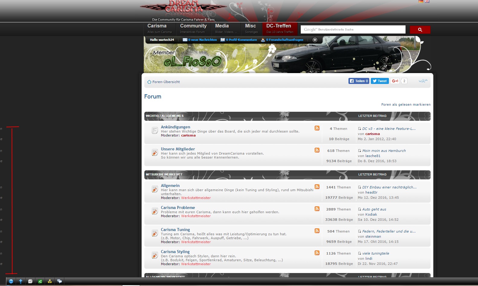Click the chat bubbles icon in bottom bar
The height and width of the screenshot is (286, 478).
(59, 281)
